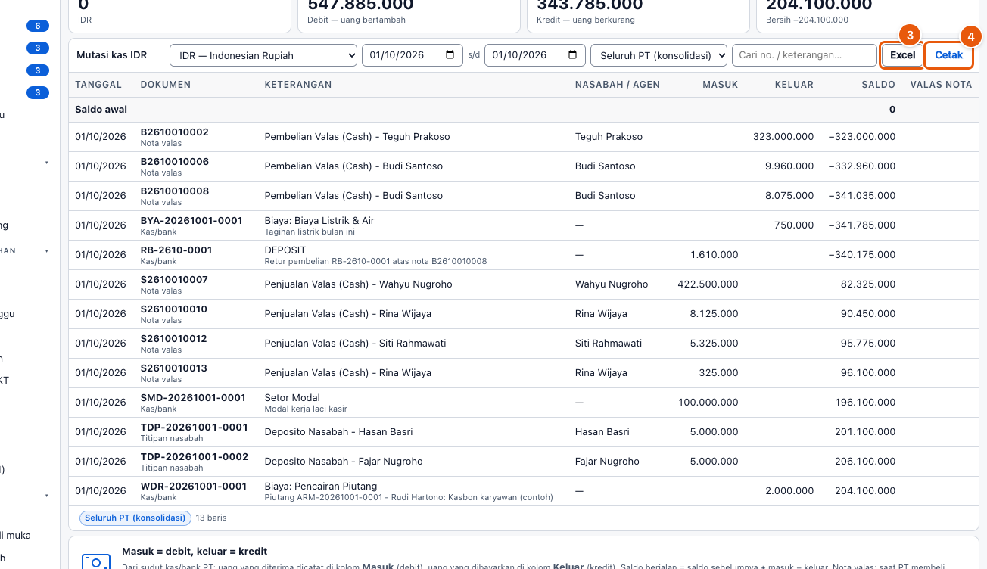Click description 'Biaya: Biaya Listrik & Air'
The width and height of the screenshot is (987, 569).
click(319, 221)
